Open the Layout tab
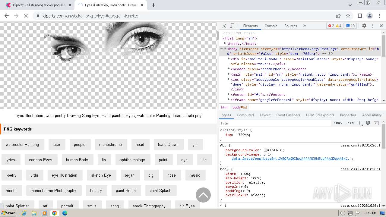Image resolution: width=386 pixels, height=217 pixels. [x=265, y=115]
